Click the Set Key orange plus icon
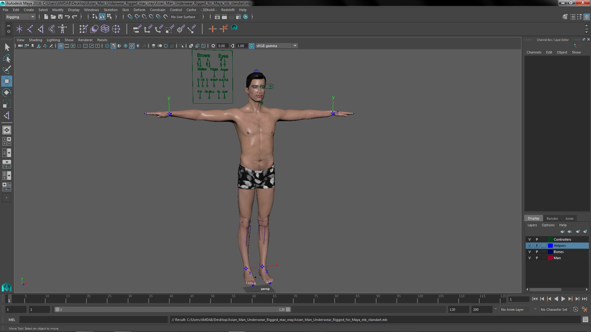The width and height of the screenshot is (591, 332). coord(212,29)
